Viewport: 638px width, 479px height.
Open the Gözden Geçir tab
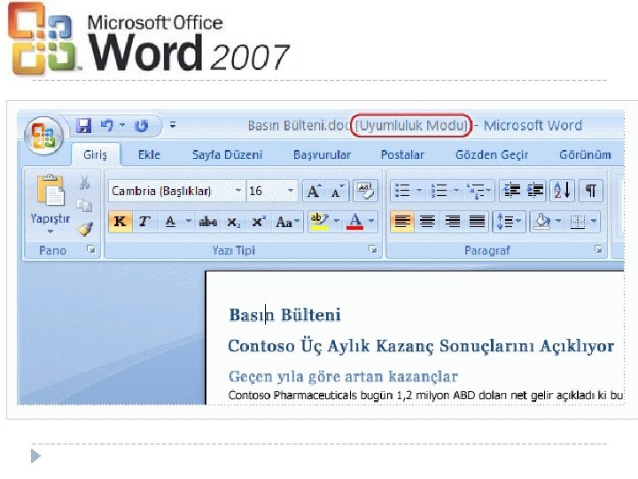point(492,154)
